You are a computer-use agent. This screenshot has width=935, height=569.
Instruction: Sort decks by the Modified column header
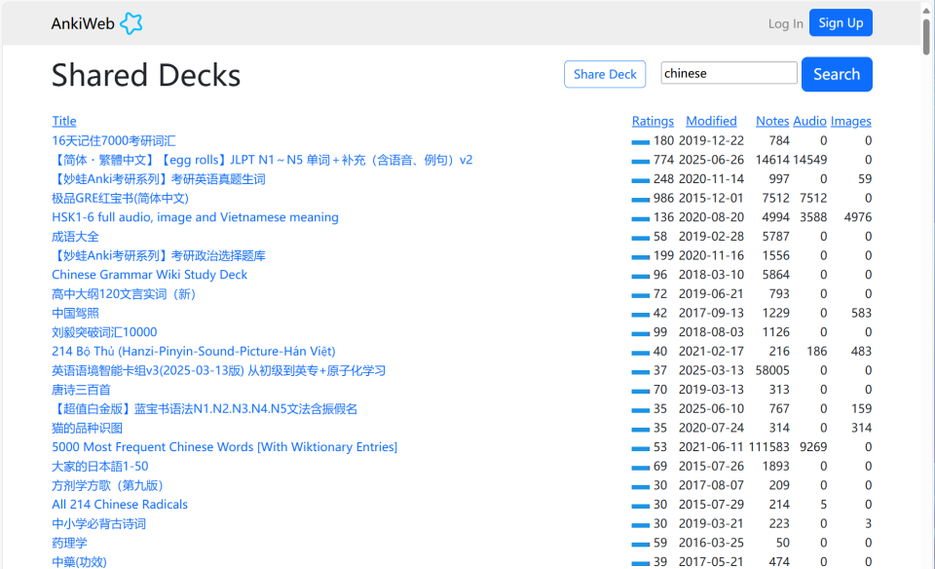pos(711,121)
